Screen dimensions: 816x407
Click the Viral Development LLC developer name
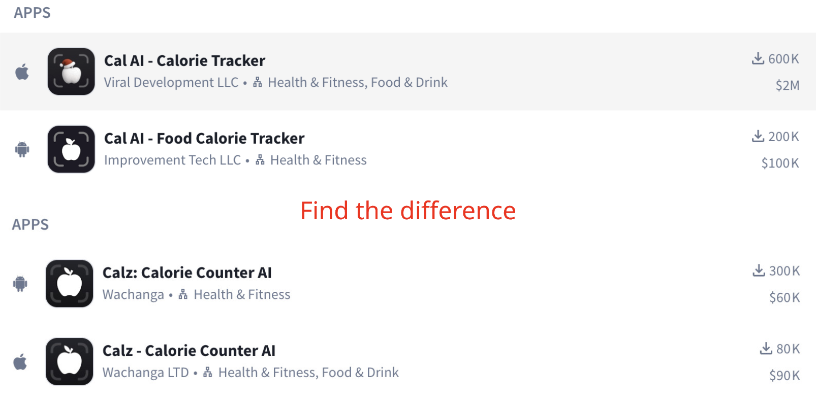point(171,82)
